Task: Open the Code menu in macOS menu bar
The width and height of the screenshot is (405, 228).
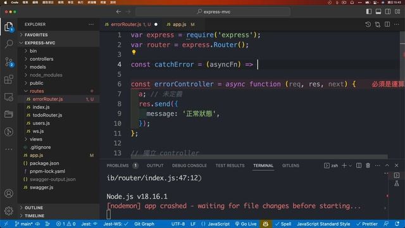Action: (15, 3)
